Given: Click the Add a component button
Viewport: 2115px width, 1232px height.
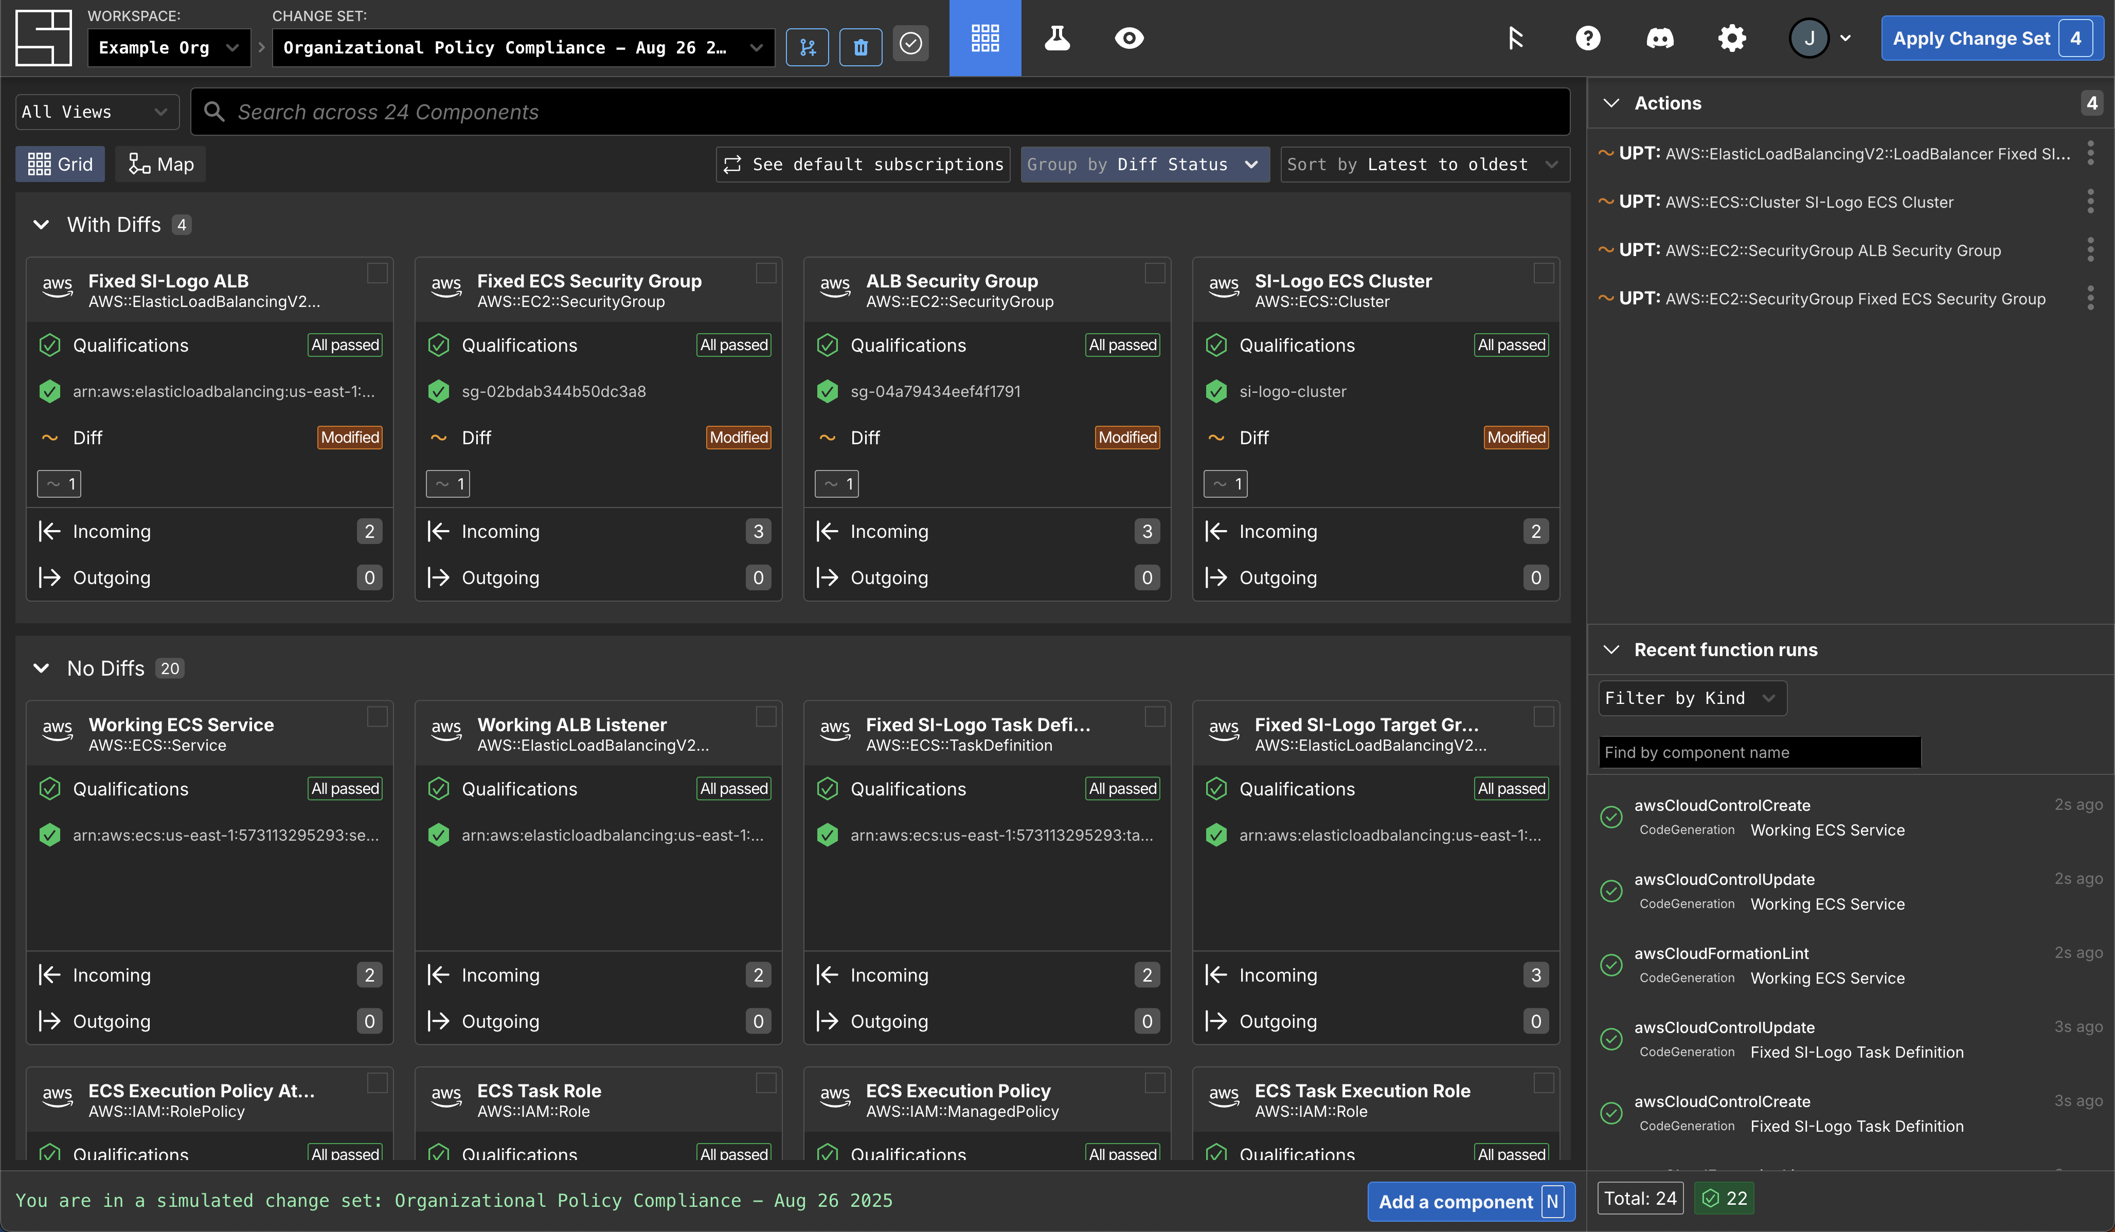Looking at the screenshot, I should tap(1471, 1201).
